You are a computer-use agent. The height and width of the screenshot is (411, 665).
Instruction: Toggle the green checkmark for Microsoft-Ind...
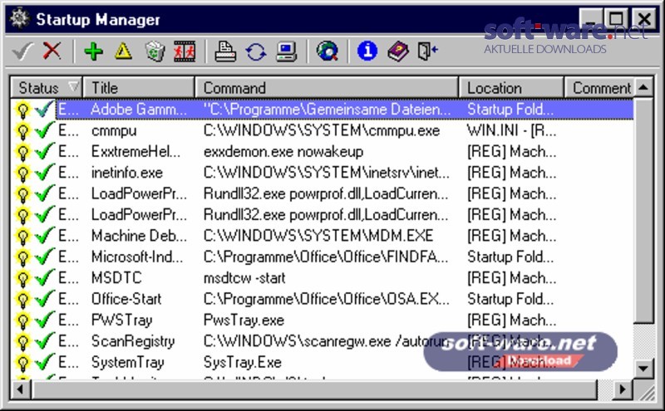[45, 257]
